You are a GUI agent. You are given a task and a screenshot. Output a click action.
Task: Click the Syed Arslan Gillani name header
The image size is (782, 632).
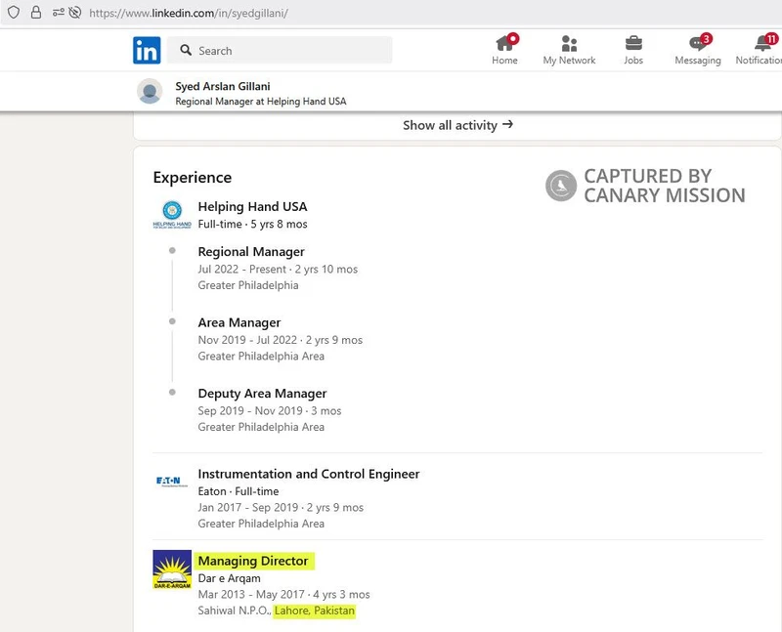223,86
